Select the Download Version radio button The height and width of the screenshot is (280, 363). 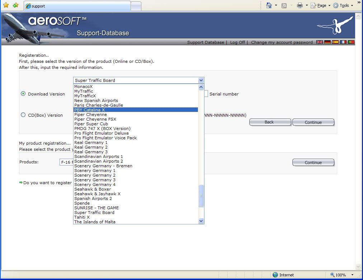23,94
